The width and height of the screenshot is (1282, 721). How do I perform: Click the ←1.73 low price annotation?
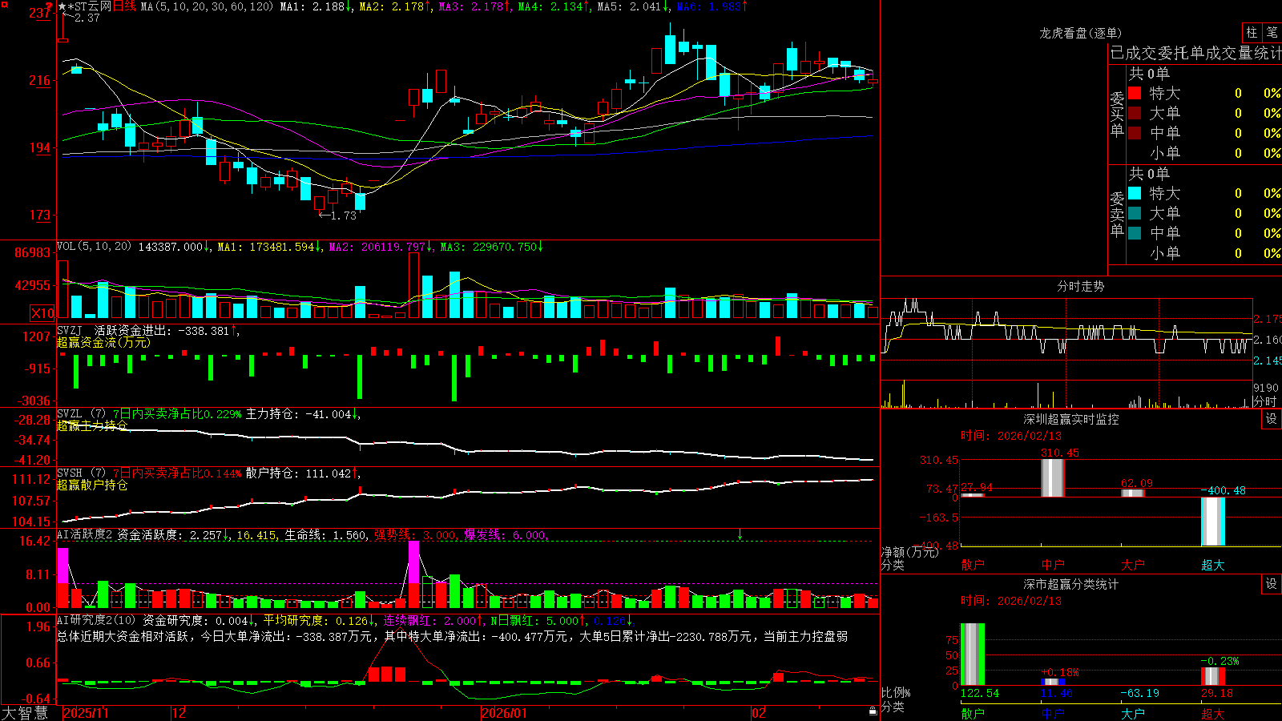tap(337, 215)
